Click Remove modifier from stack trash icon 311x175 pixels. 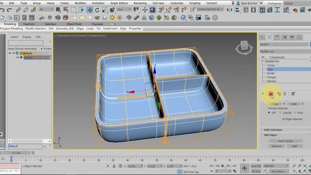285,94
